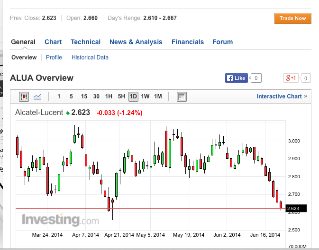This screenshot has height=250, width=319.
Task: Select the 1M interval
Action: [x=158, y=96]
